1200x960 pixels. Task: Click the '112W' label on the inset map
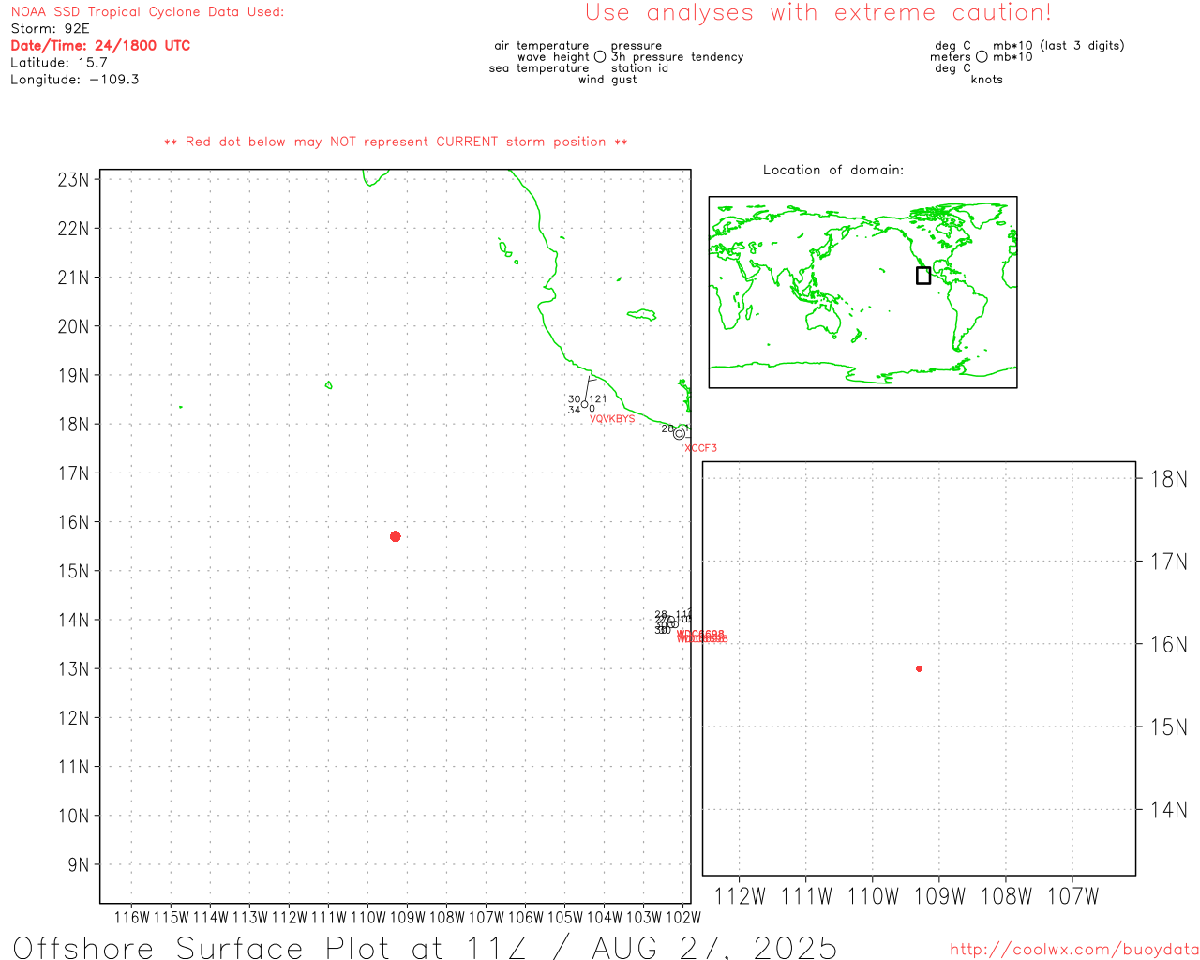(x=740, y=896)
